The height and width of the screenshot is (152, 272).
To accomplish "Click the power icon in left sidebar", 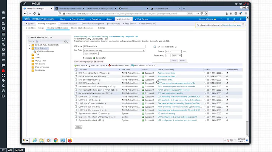I will point(3,91).
